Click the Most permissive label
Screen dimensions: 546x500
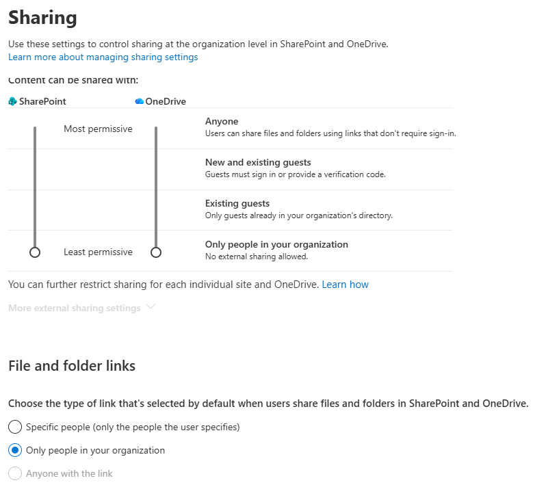click(98, 129)
